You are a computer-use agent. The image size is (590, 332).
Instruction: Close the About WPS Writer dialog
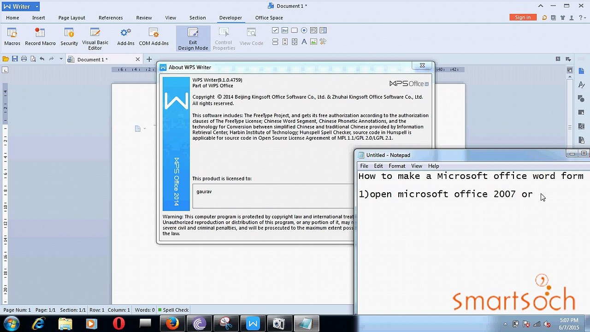click(x=422, y=65)
